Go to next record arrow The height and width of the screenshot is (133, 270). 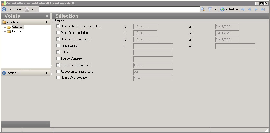(256, 9)
